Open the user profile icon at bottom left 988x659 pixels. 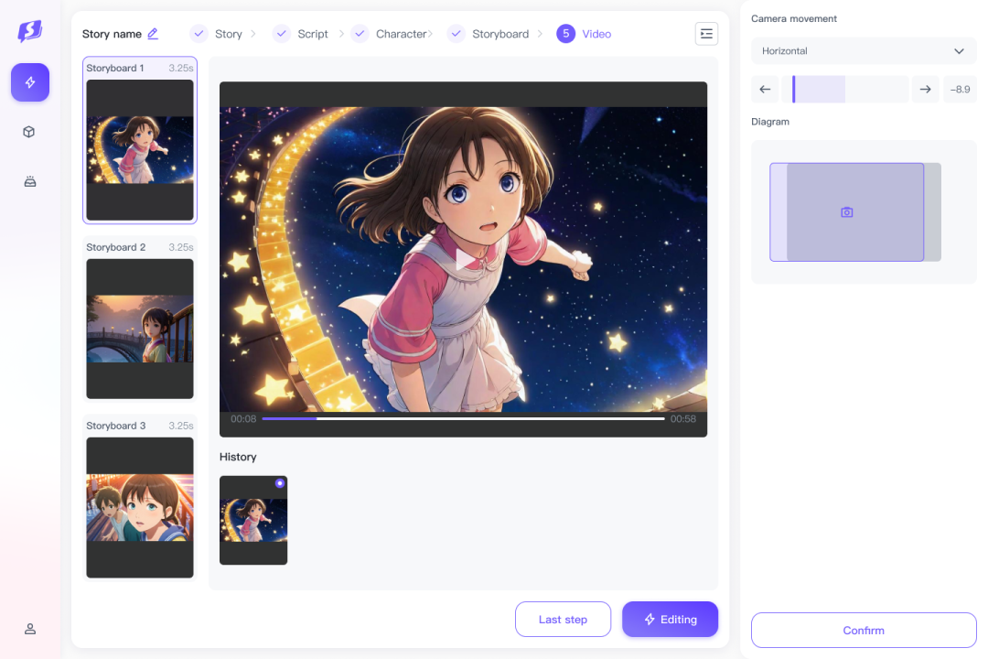click(30, 629)
